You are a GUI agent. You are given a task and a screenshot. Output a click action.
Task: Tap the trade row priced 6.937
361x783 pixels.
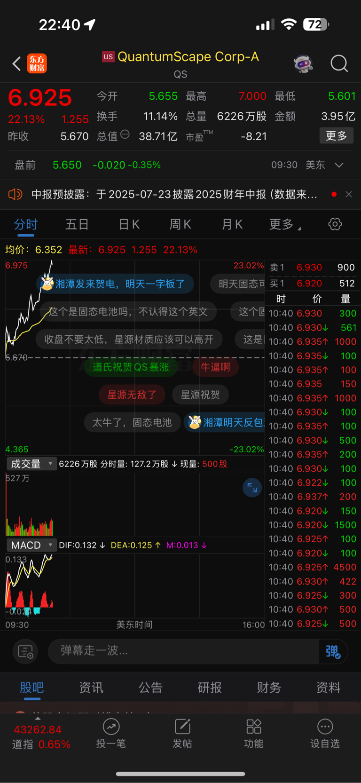coord(313,497)
